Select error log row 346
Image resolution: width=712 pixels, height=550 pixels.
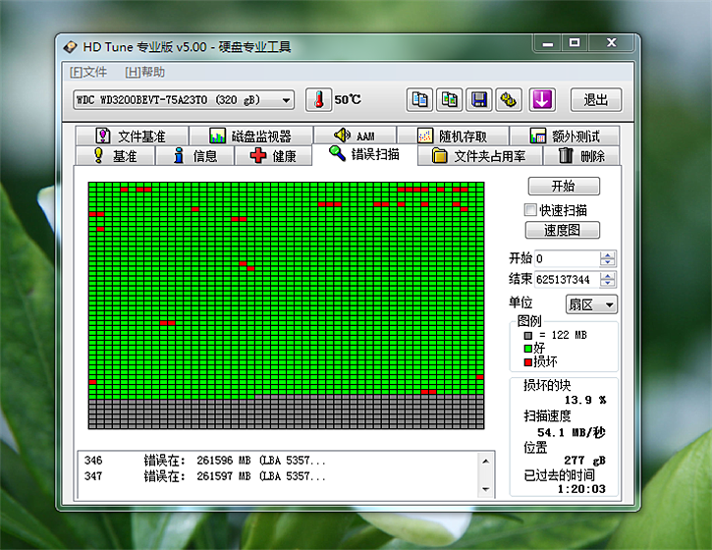(x=279, y=461)
